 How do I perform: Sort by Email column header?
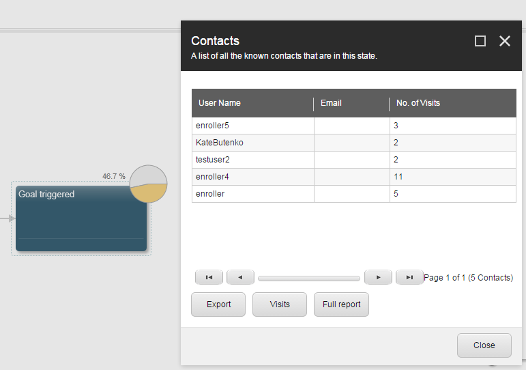331,103
